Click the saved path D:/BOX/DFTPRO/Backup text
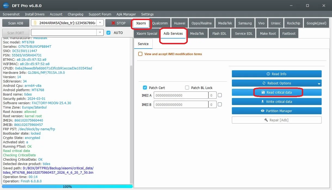Viewport: 332px width, 190px height. click(58, 168)
